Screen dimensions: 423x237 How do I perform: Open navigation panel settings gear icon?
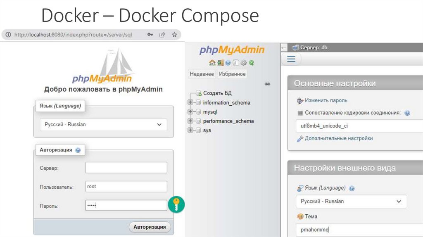click(x=243, y=63)
